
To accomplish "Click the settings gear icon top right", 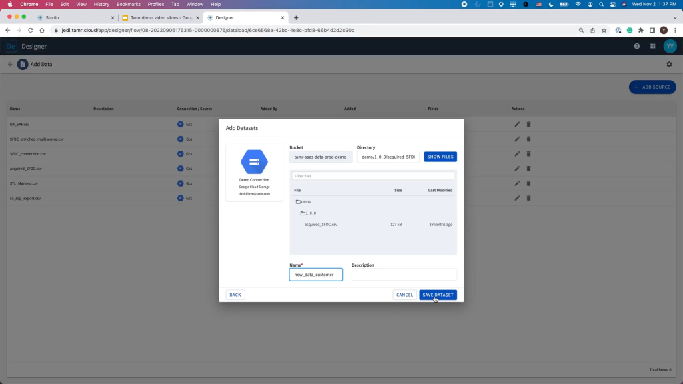I will click(x=669, y=64).
